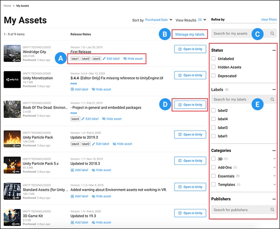
Task: Click Add label plus icon for 3D Game Kit
Action: pos(72,222)
